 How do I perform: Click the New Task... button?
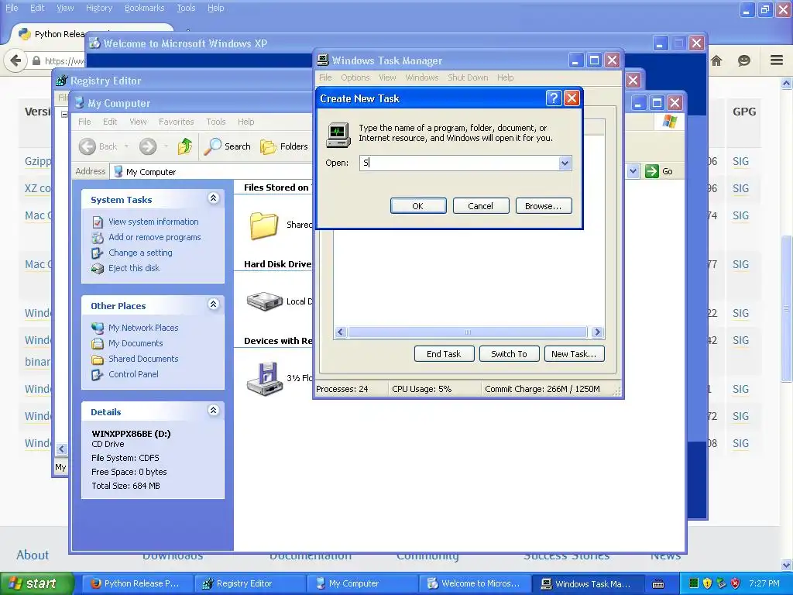tap(574, 354)
